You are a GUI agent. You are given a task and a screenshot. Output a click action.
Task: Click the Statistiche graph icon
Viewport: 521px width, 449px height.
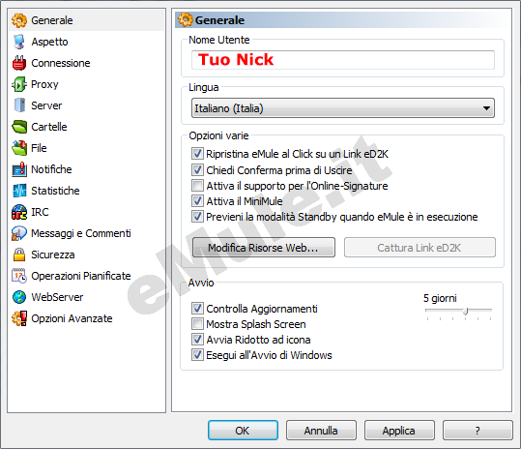(19, 191)
